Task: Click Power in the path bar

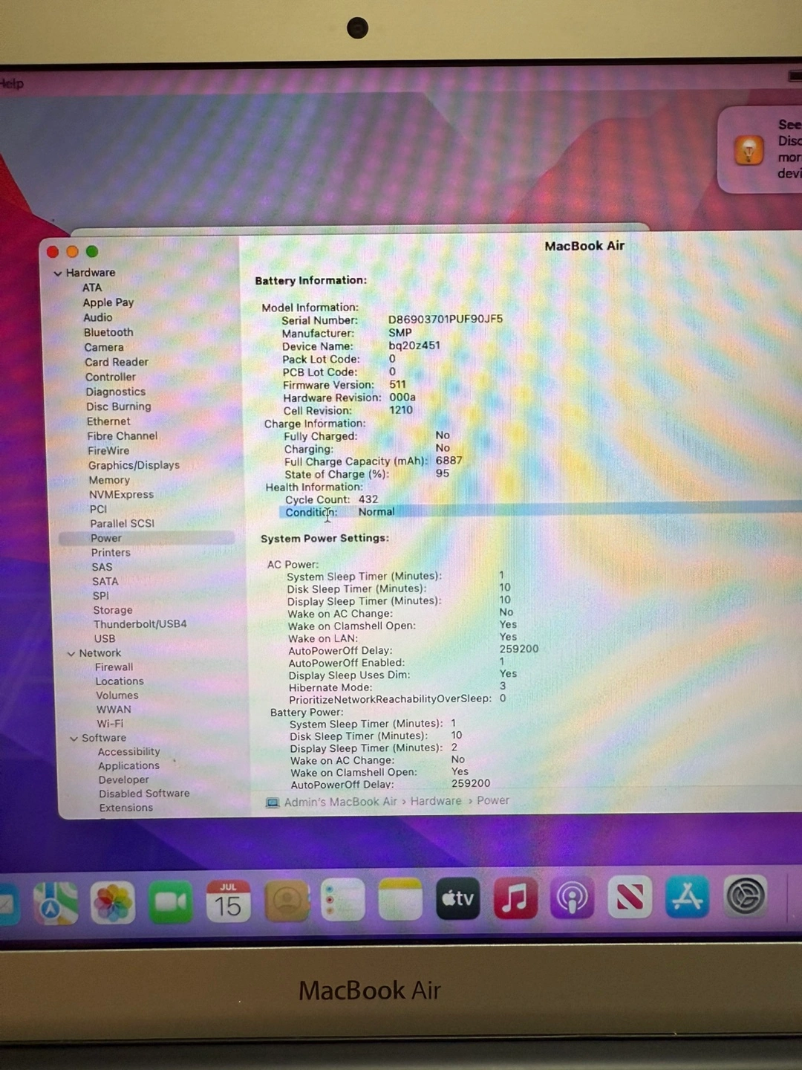Action: [492, 800]
